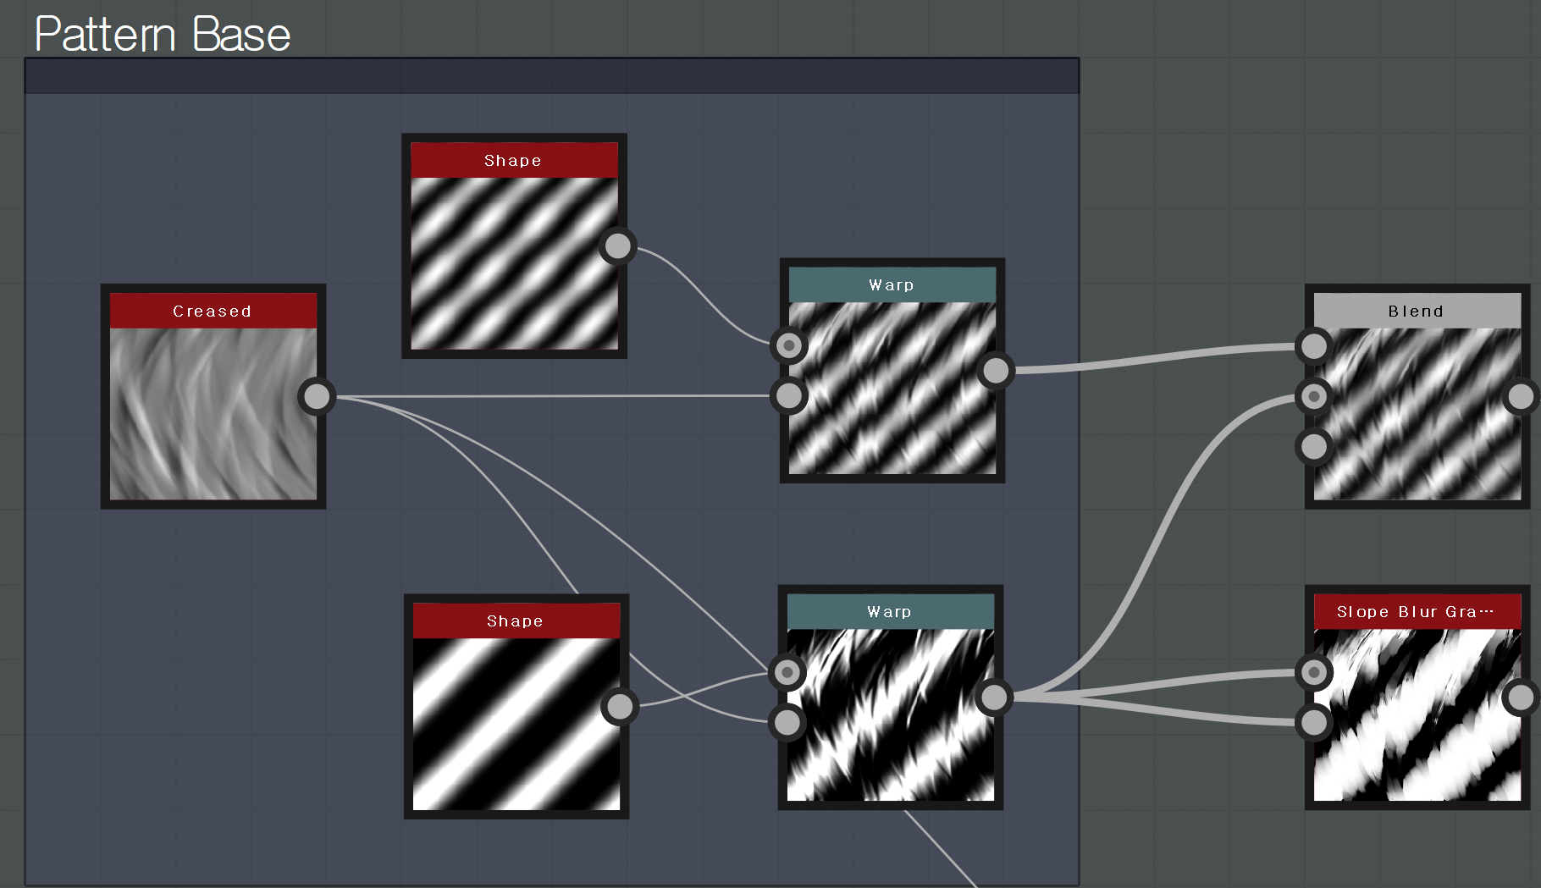Select the Blend node's gray title bar
Screen dimensions: 1541x888
(x=1417, y=311)
